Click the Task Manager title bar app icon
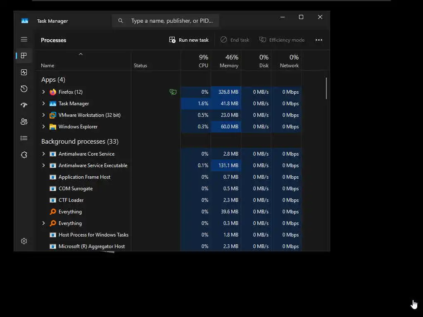This screenshot has height=317, width=423. point(25,21)
